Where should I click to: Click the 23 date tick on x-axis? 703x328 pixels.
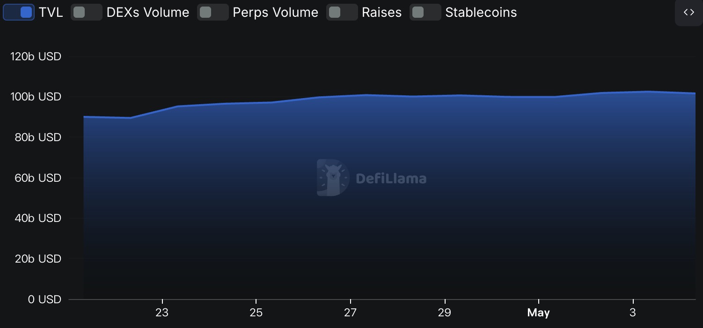[x=162, y=313]
